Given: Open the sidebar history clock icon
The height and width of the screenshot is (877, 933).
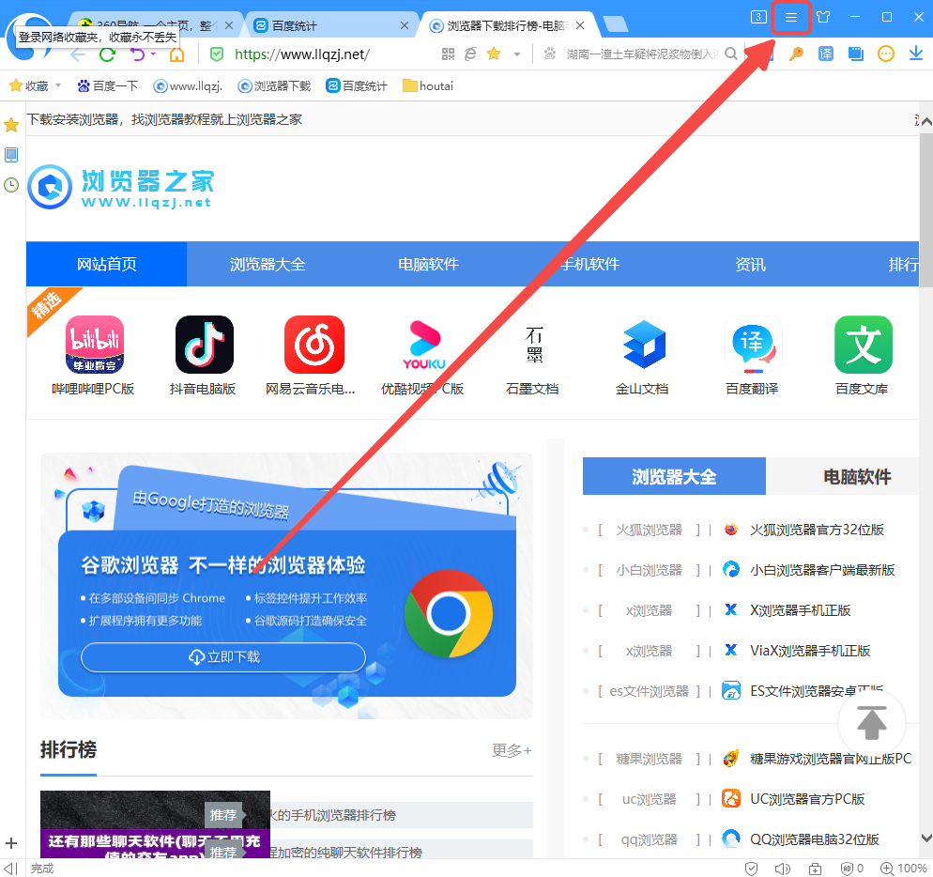Looking at the screenshot, I should point(11,185).
